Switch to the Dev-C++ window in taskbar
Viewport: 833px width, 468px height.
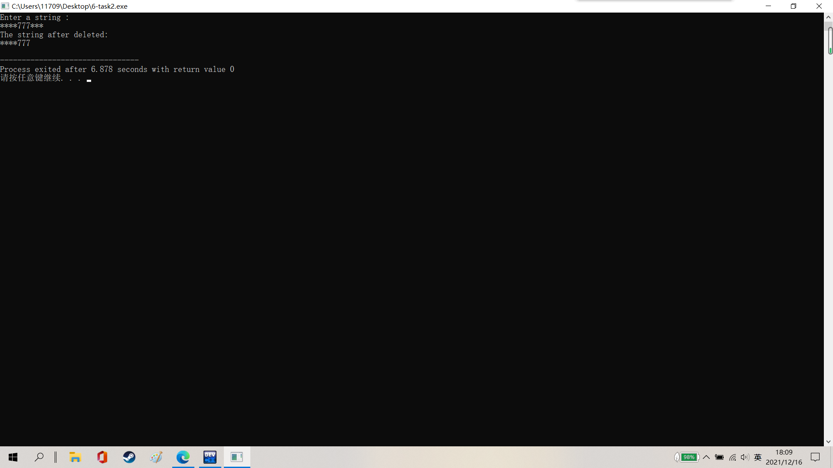pyautogui.click(x=210, y=457)
